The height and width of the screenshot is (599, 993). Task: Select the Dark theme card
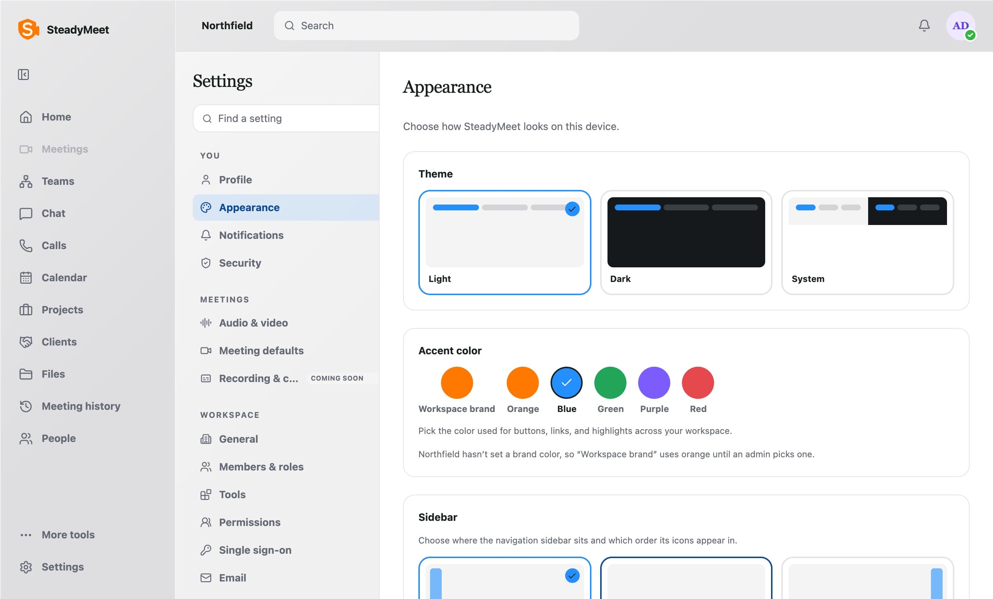[x=686, y=243]
